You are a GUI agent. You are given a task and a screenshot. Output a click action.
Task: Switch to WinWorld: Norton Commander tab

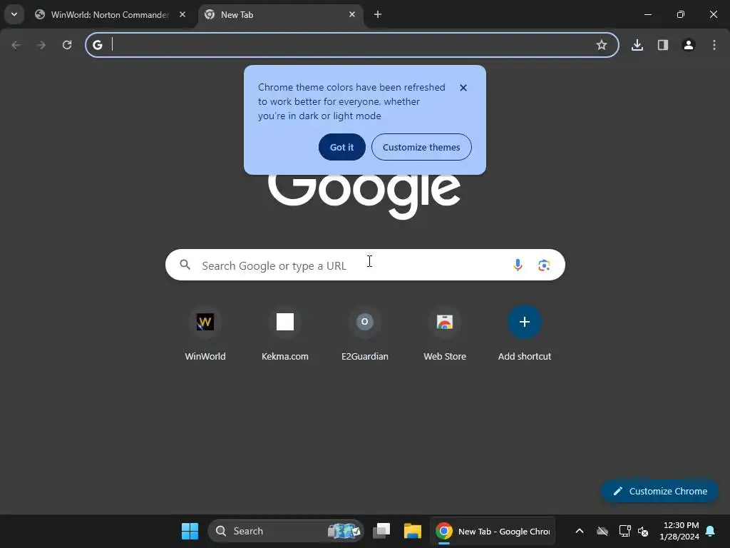(110, 15)
